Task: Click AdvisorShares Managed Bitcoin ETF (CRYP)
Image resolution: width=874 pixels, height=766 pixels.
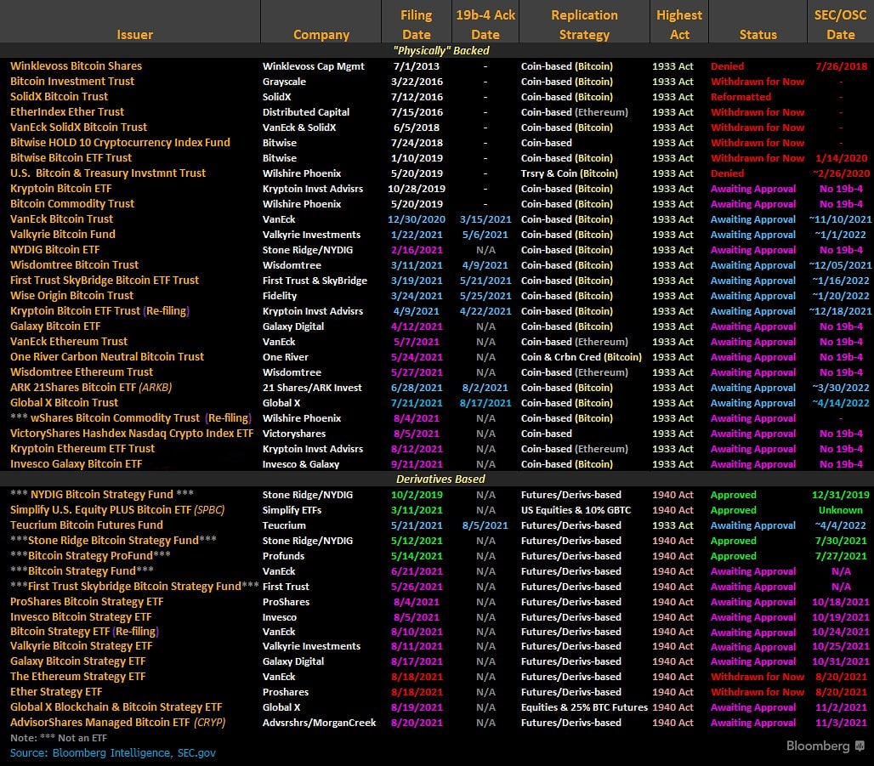Action: [117, 723]
